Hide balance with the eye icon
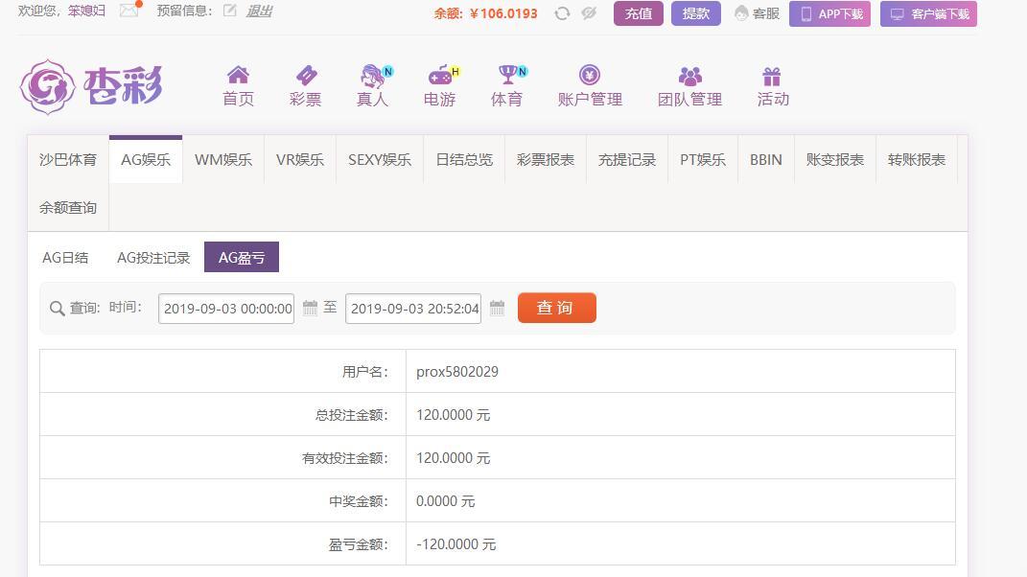The image size is (1027, 577). click(589, 13)
